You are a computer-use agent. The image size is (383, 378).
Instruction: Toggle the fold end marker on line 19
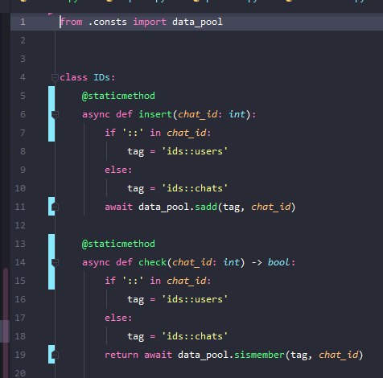[55, 355]
